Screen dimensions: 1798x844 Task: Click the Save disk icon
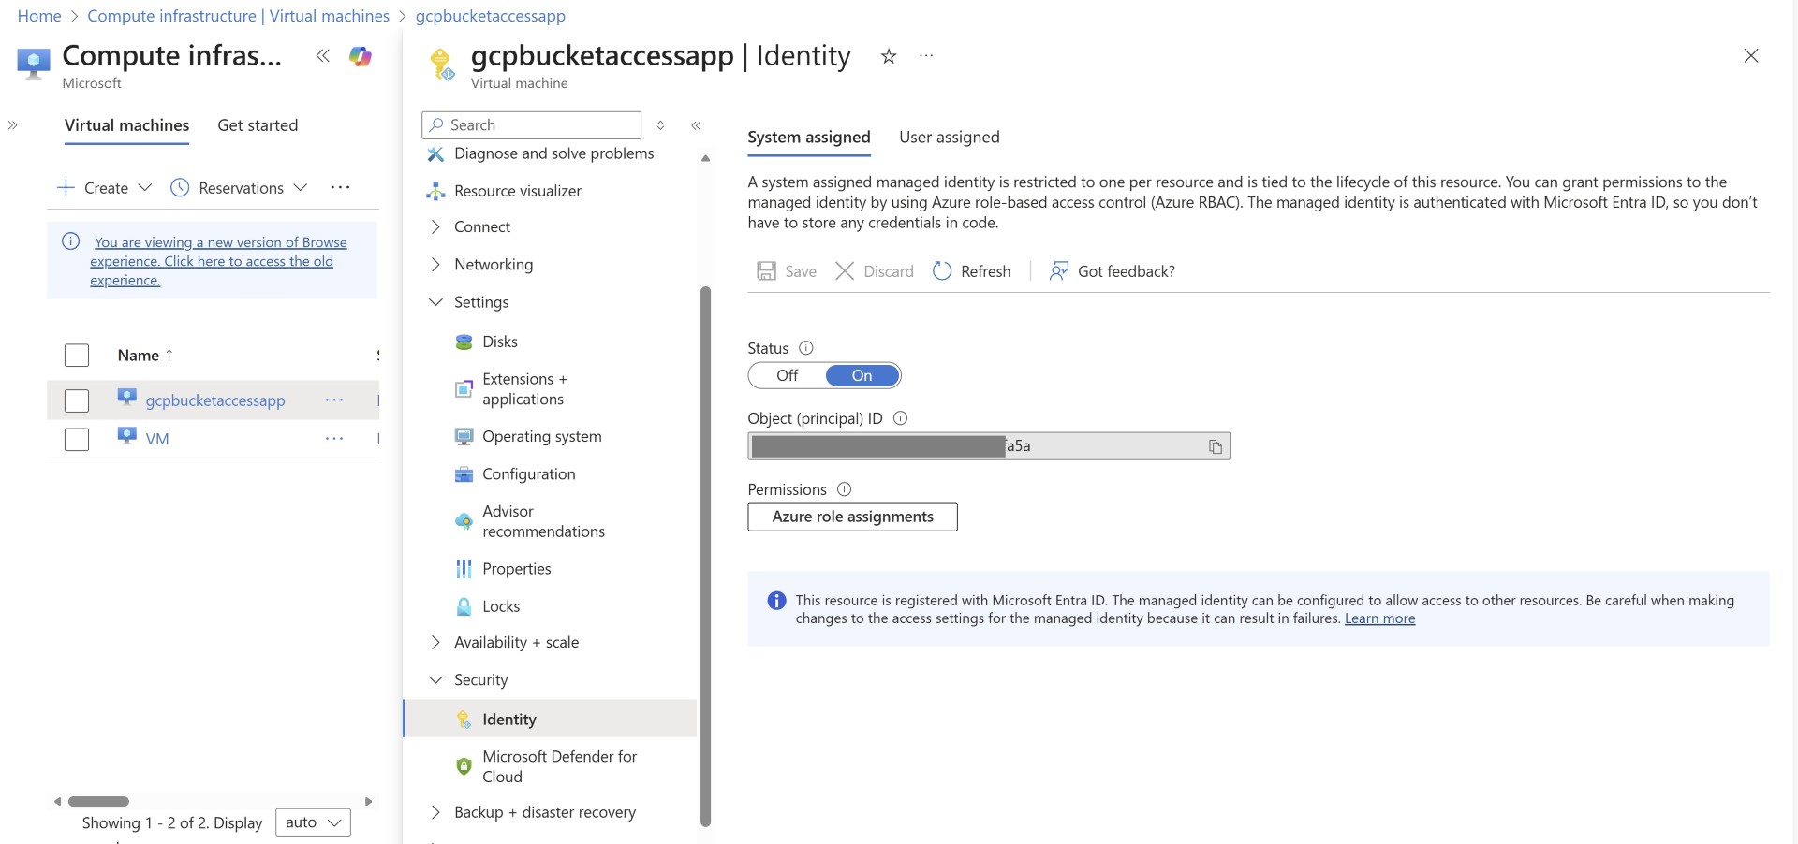point(766,271)
